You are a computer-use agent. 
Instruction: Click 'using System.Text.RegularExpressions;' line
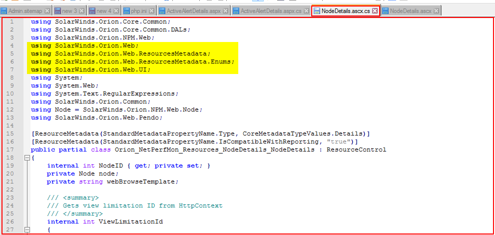coord(104,94)
